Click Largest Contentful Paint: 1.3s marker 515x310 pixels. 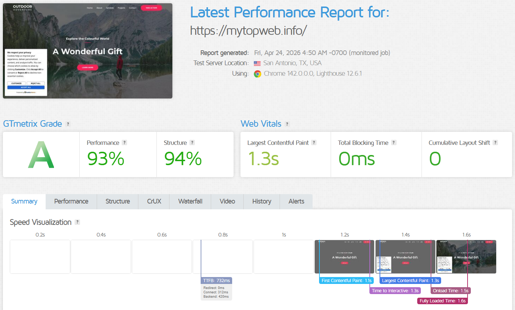[x=410, y=281]
